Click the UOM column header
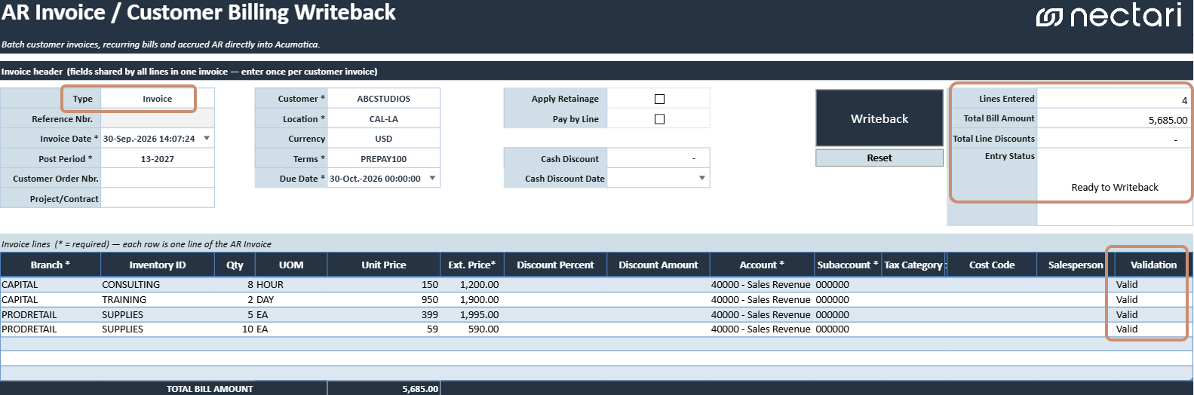This screenshot has width=1194, height=395. [291, 265]
